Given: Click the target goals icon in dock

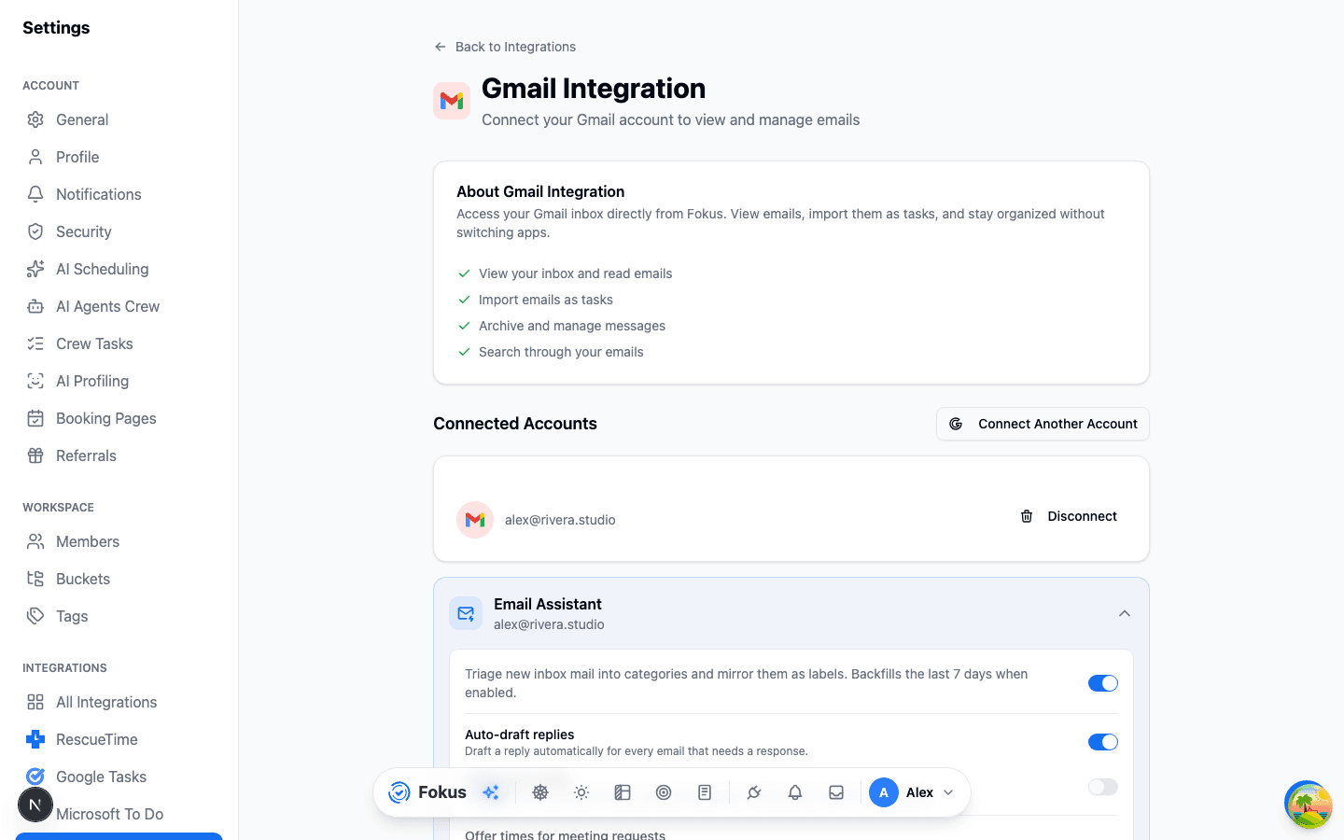Looking at the screenshot, I should point(664,792).
